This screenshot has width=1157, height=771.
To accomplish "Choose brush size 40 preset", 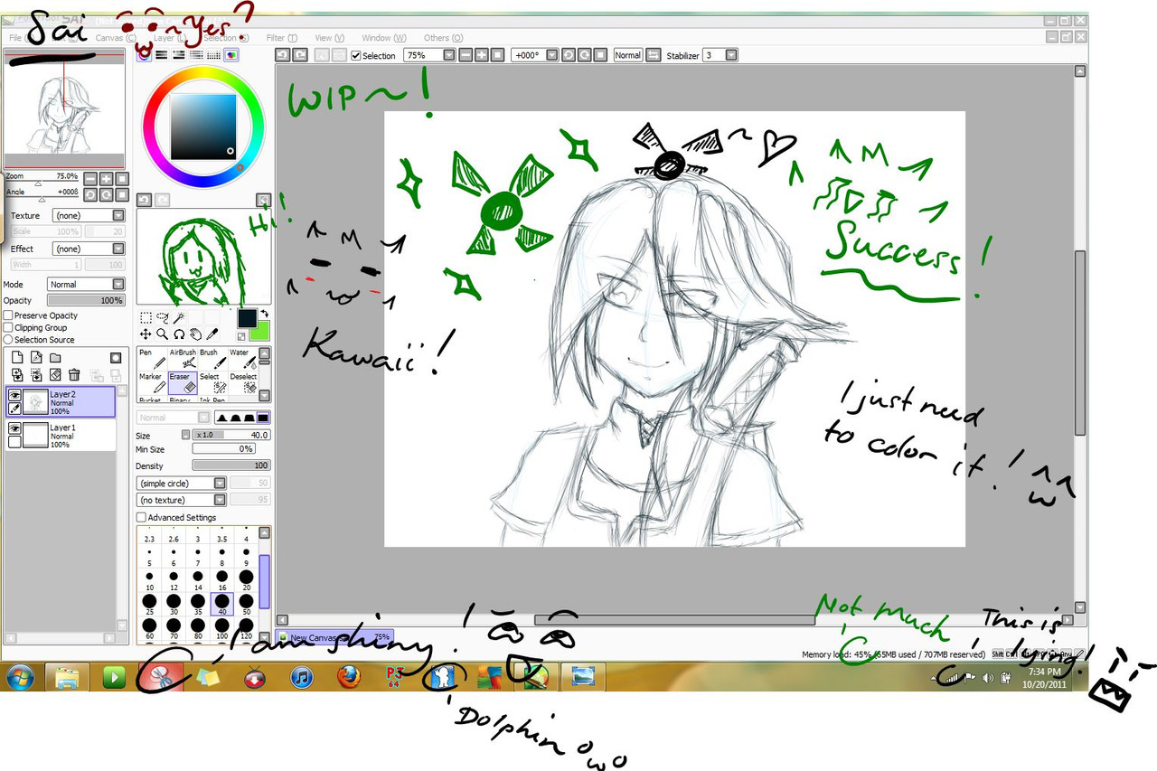I will 221,604.
